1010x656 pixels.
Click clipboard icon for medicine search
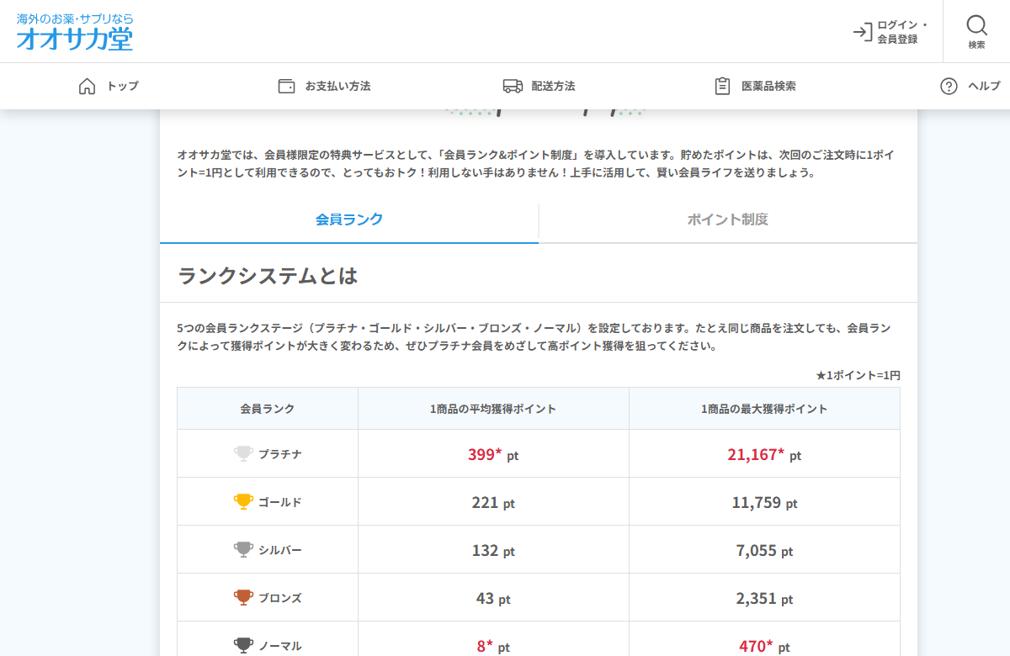pyautogui.click(x=722, y=86)
